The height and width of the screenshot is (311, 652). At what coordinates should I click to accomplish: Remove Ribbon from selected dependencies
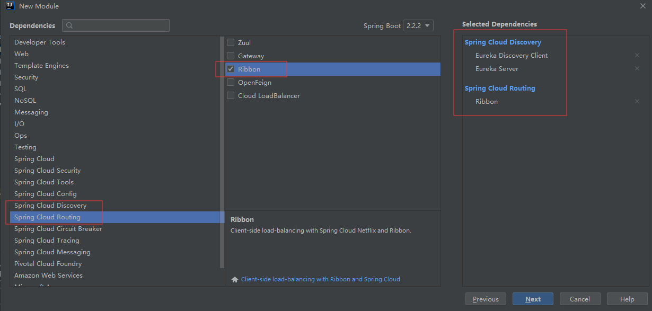click(637, 101)
